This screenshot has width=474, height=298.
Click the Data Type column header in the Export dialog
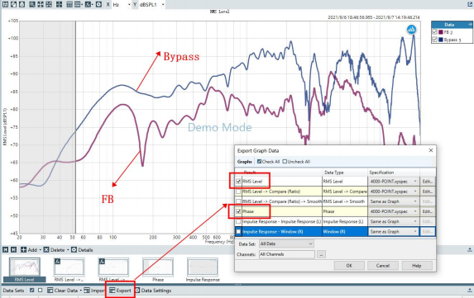pos(345,173)
